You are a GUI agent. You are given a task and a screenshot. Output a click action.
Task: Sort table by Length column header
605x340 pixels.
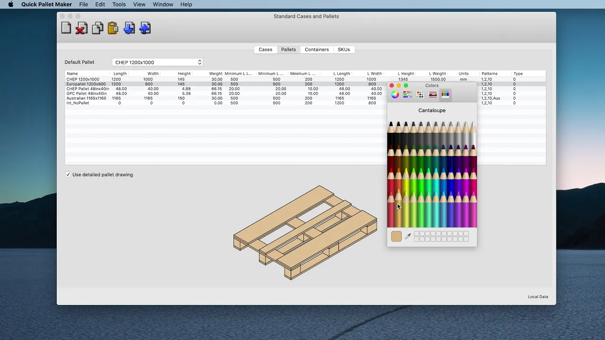click(120, 74)
